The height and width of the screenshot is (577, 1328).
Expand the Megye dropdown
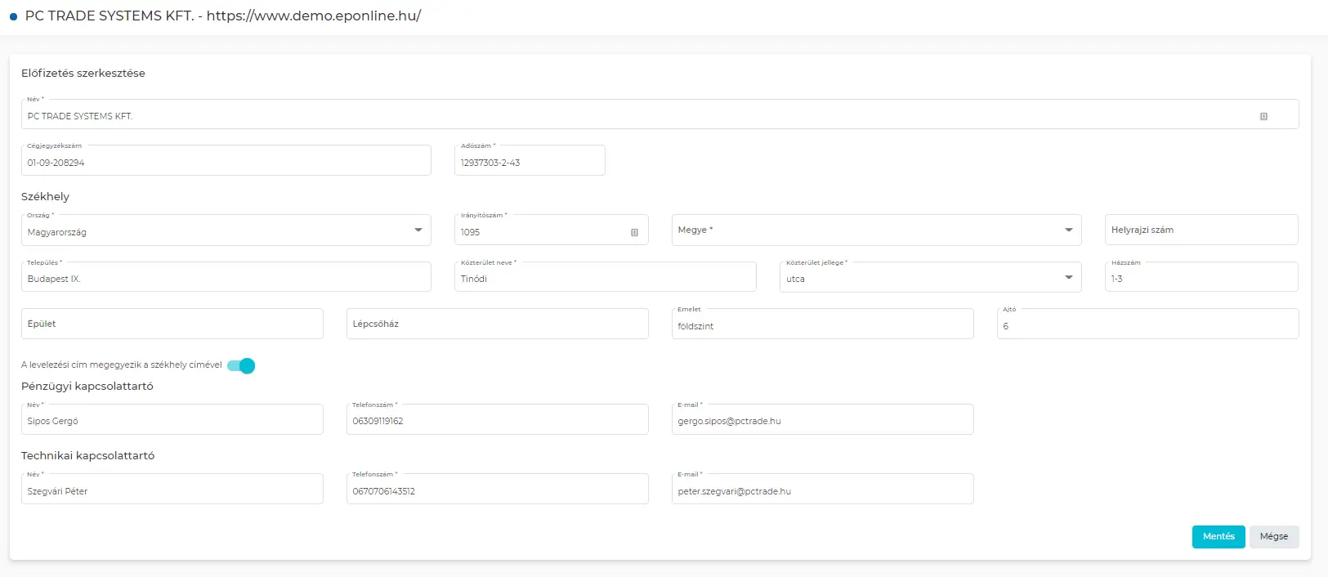[x=876, y=230]
